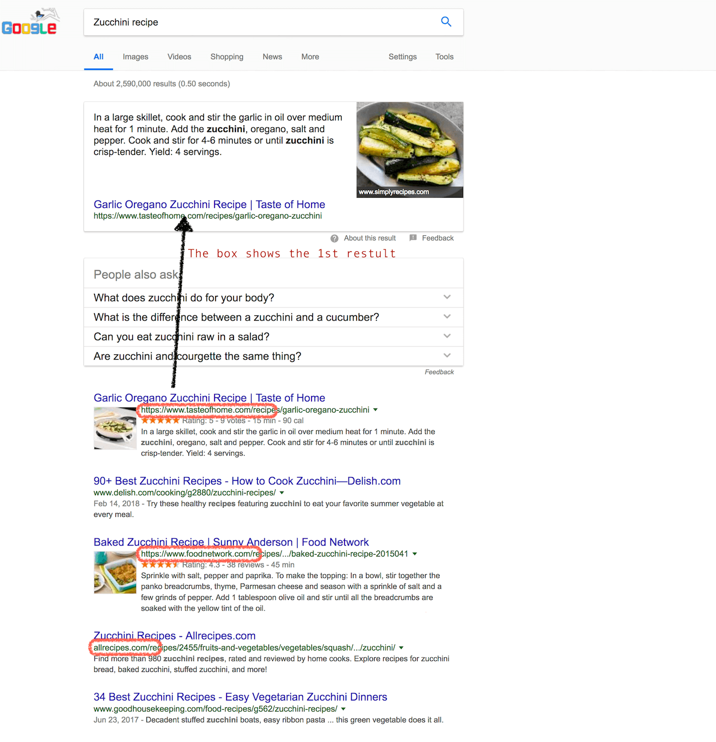Click the star rating on the tasteofhome result
The width and height of the screenshot is (716, 742).
click(160, 421)
